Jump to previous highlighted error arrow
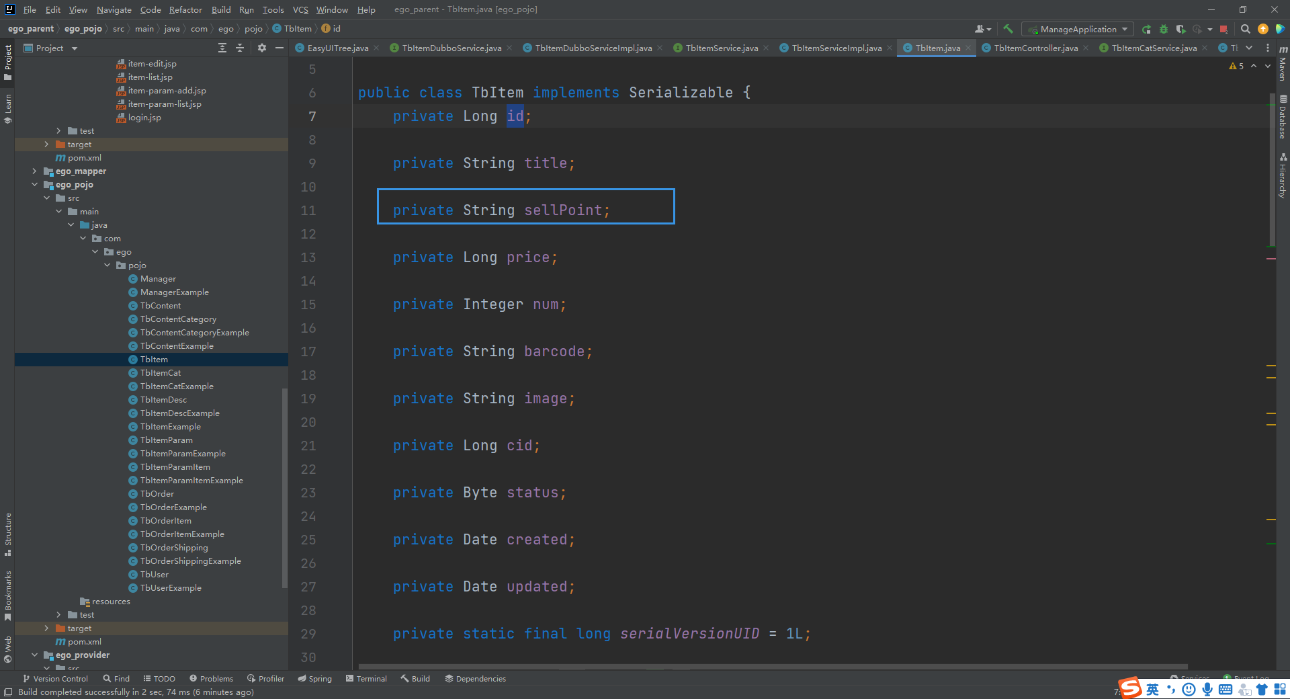Image resolution: width=1290 pixels, height=699 pixels. click(1254, 66)
